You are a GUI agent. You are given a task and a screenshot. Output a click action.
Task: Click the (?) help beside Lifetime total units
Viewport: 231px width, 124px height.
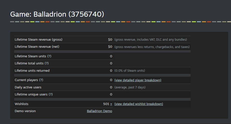(47, 63)
